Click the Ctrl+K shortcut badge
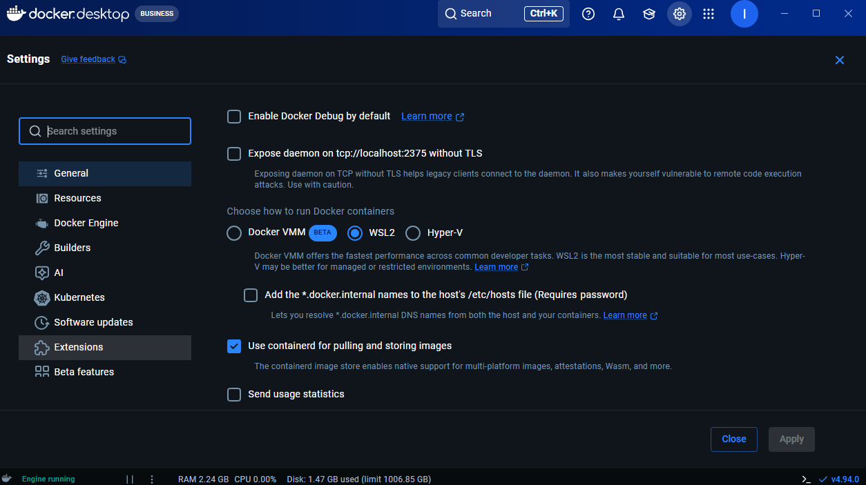Viewport: 866px width, 485px height. coord(544,14)
